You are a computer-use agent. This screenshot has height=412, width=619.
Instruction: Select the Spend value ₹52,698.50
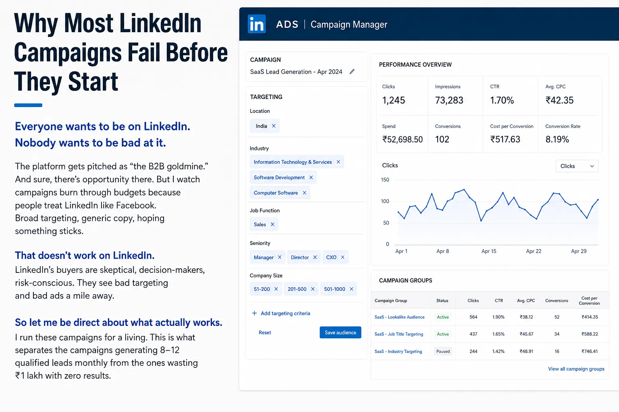click(402, 139)
